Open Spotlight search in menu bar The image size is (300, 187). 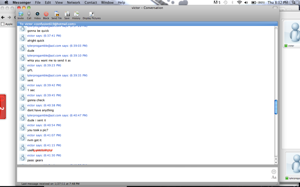click(x=294, y=2)
